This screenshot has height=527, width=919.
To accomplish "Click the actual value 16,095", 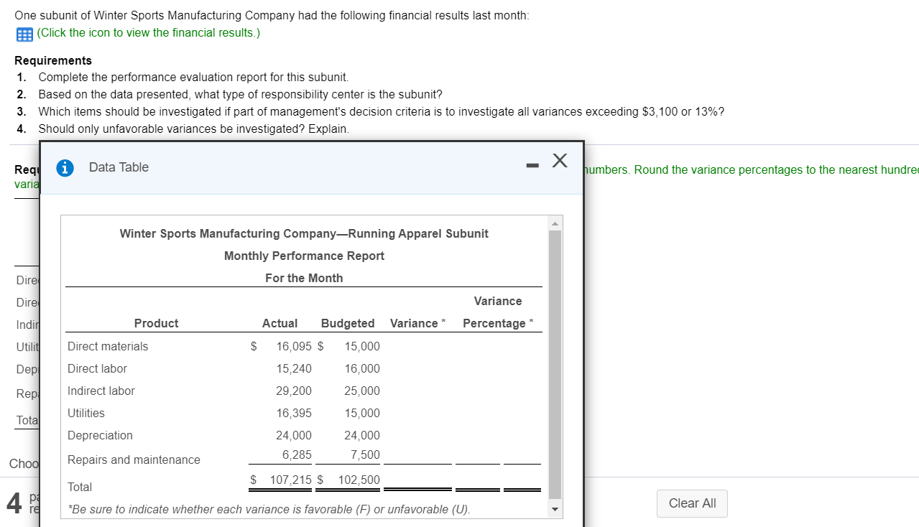I will [294, 346].
